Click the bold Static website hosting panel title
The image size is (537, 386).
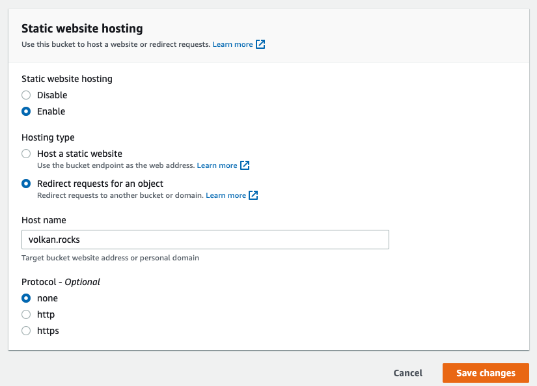[x=82, y=29]
